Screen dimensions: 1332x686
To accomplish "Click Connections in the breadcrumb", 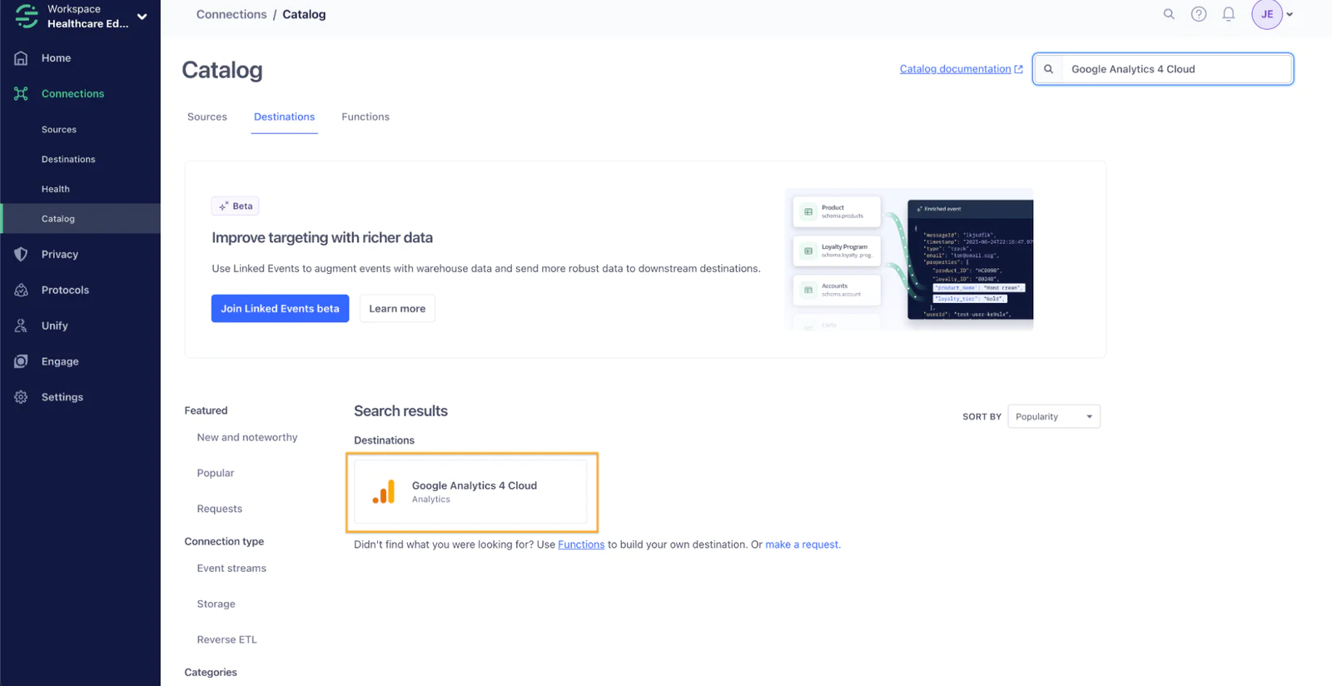I will (x=231, y=14).
